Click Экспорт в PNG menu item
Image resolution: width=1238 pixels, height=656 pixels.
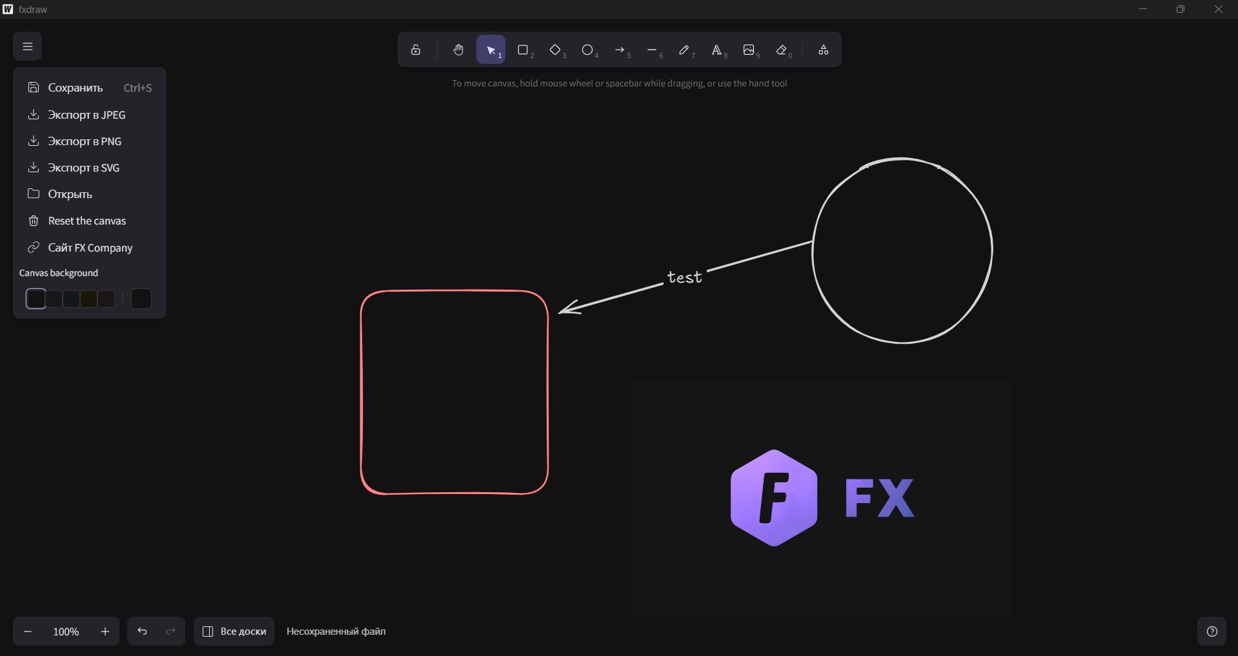click(x=84, y=141)
